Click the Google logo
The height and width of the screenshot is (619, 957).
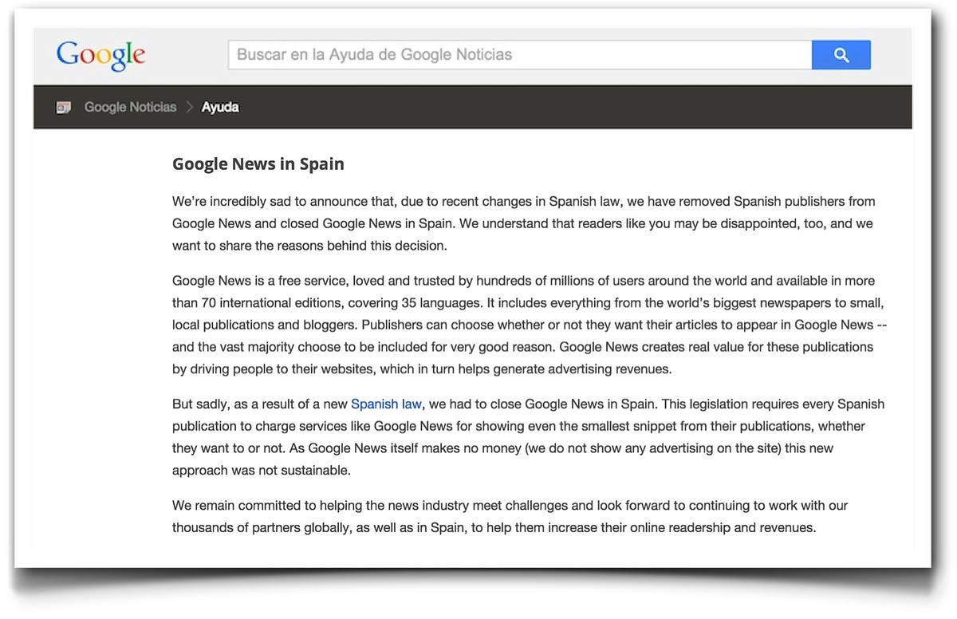point(100,55)
